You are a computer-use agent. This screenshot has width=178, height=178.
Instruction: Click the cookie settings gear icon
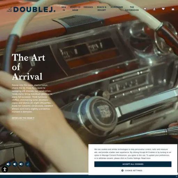[x=122, y=170]
